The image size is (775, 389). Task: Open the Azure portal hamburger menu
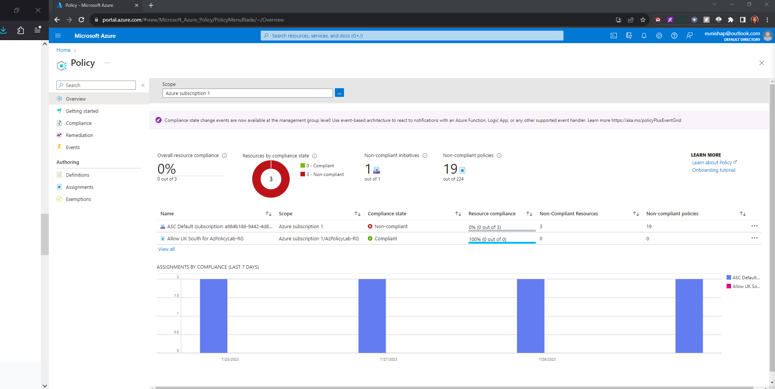pos(58,36)
